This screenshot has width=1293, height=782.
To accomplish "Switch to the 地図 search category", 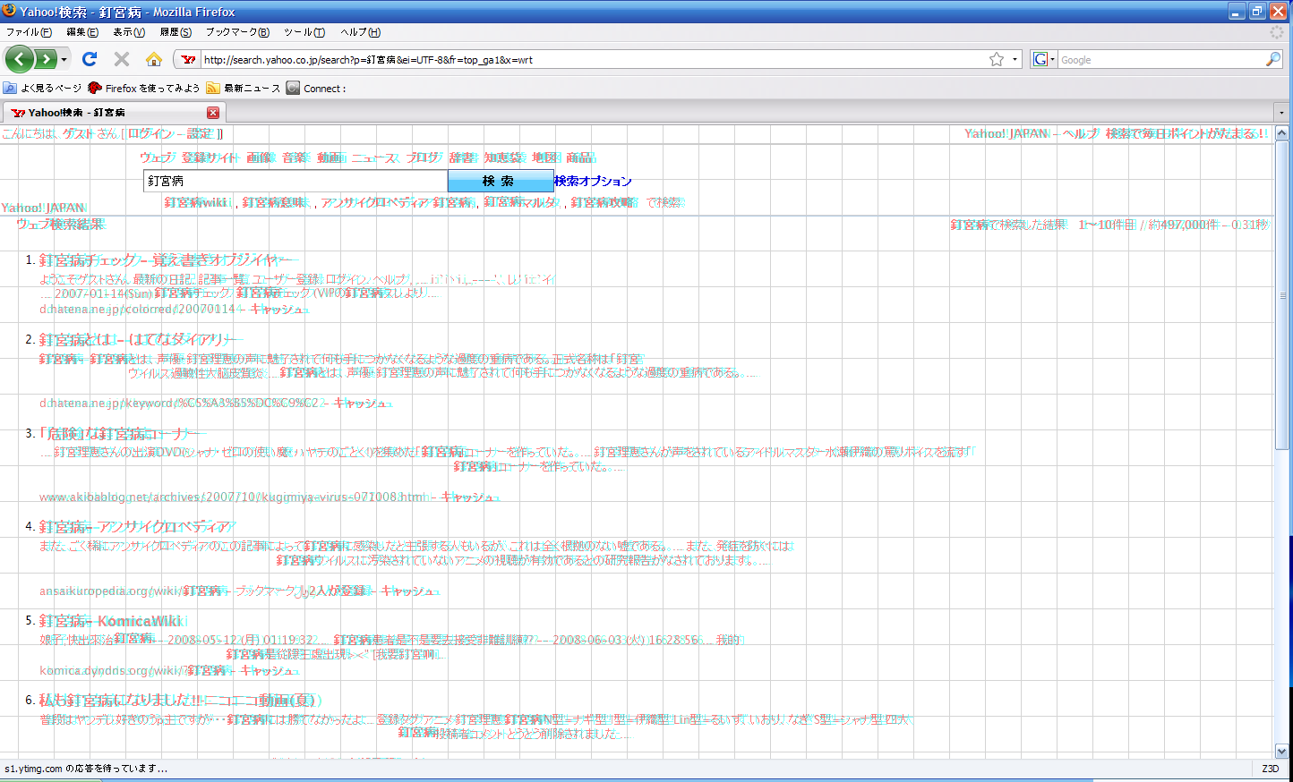I will 545,157.
